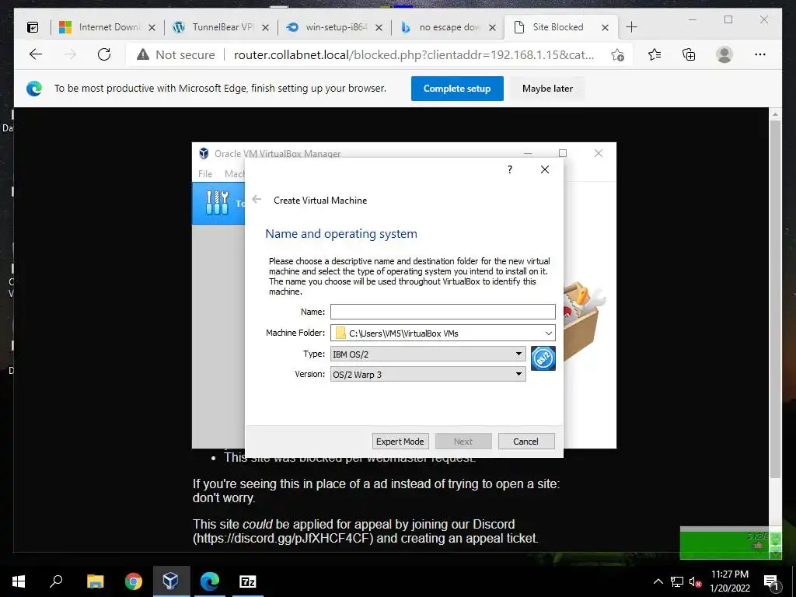The image size is (796, 597).
Task: Open taskbar Search
Action: pos(56,581)
